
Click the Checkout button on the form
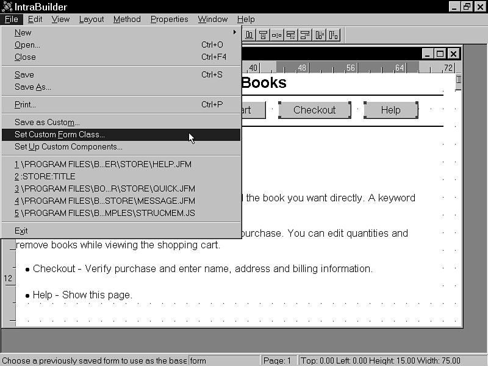314,110
